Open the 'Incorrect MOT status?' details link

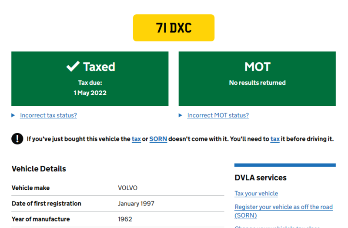click(x=218, y=115)
